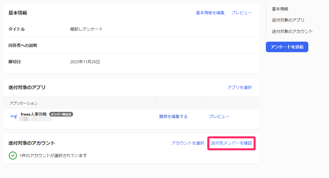This screenshot has width=329, height=178.
Task: Click アカウントを選択 link
Action: click(x=188, y=143)
